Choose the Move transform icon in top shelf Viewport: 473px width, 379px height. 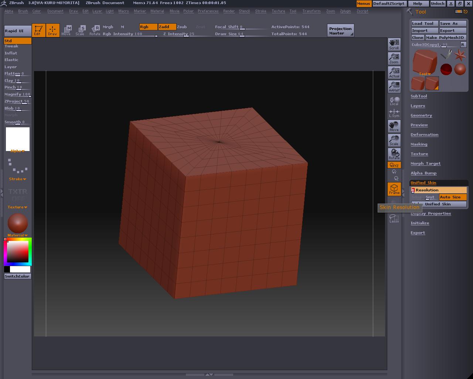[66, 30]
